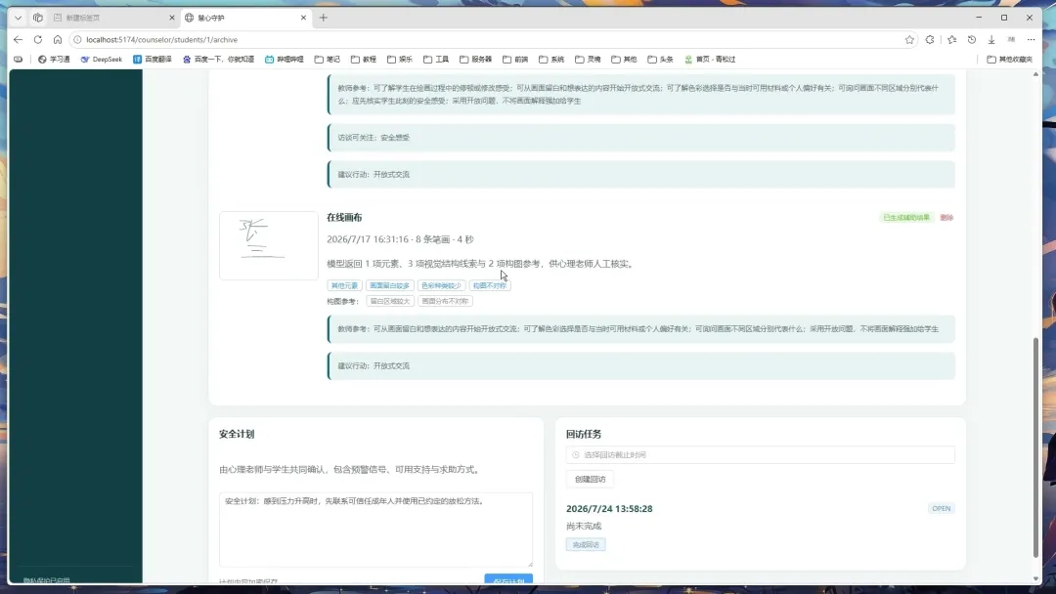Open the 百度一下，你就知道 bookmark

coord(218,60)
